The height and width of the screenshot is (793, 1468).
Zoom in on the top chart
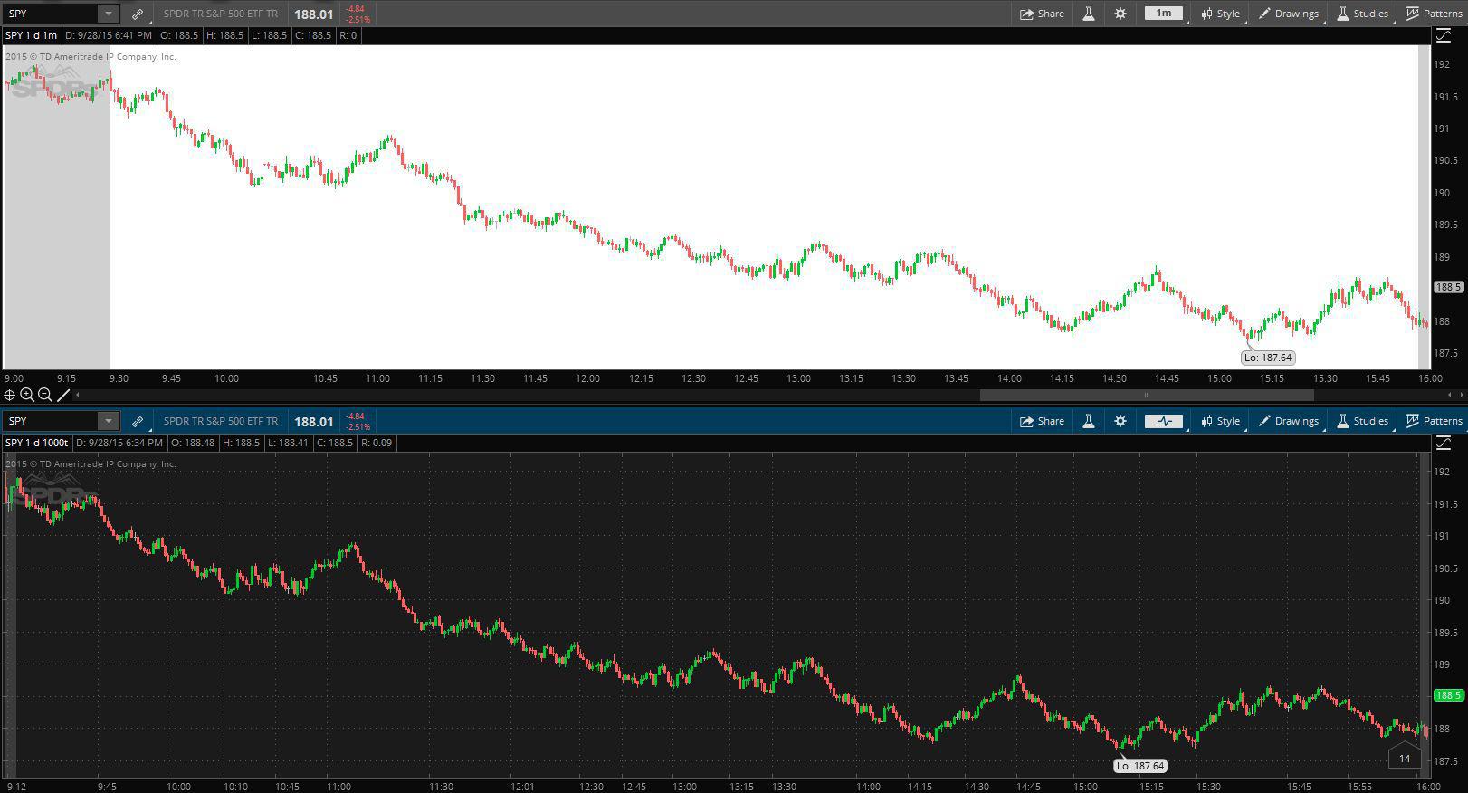[27, 395]
